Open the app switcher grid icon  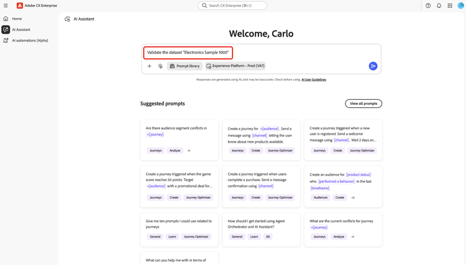click(450, 6)
